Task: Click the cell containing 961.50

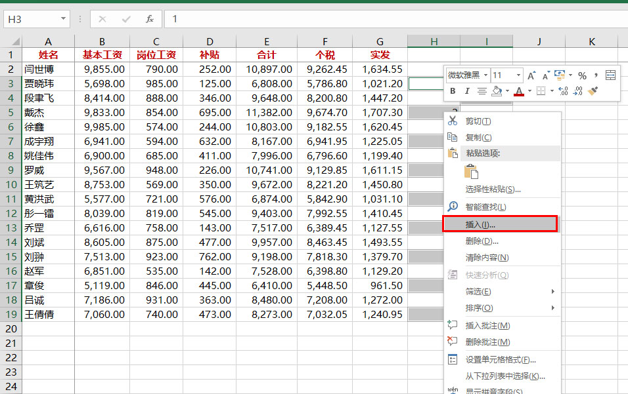Action: pyautogui.click(x=380, y=286)
